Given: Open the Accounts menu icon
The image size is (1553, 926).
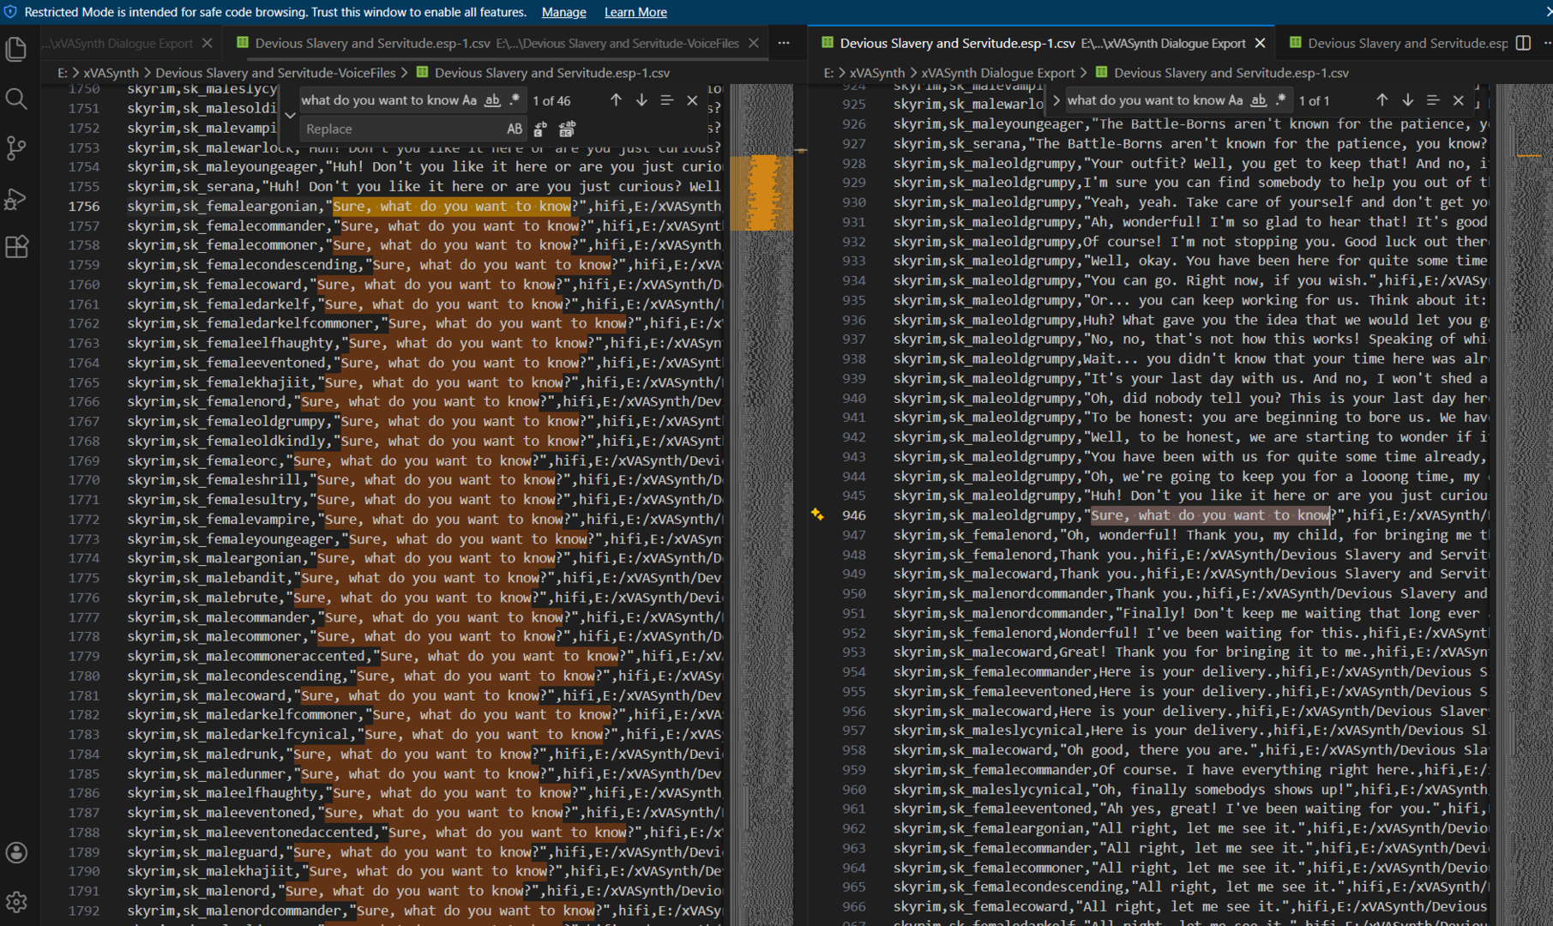Looking at the screenshot, I should [x=16, y=852].
